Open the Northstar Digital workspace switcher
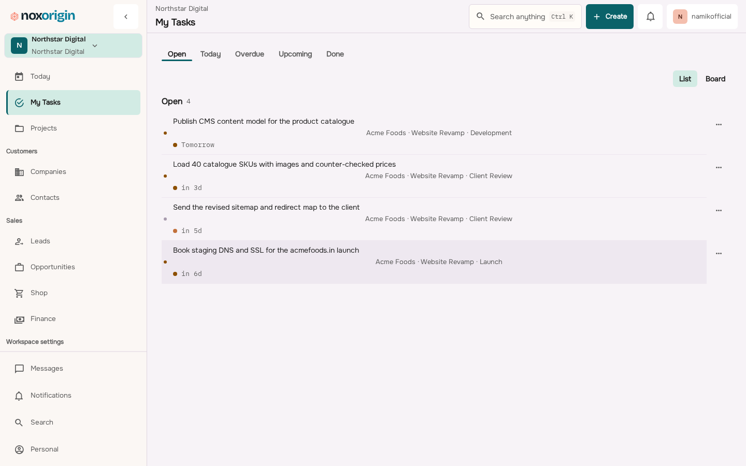Image resolution: width=746 pixels, height=466 pixels. tap(73, 46)
